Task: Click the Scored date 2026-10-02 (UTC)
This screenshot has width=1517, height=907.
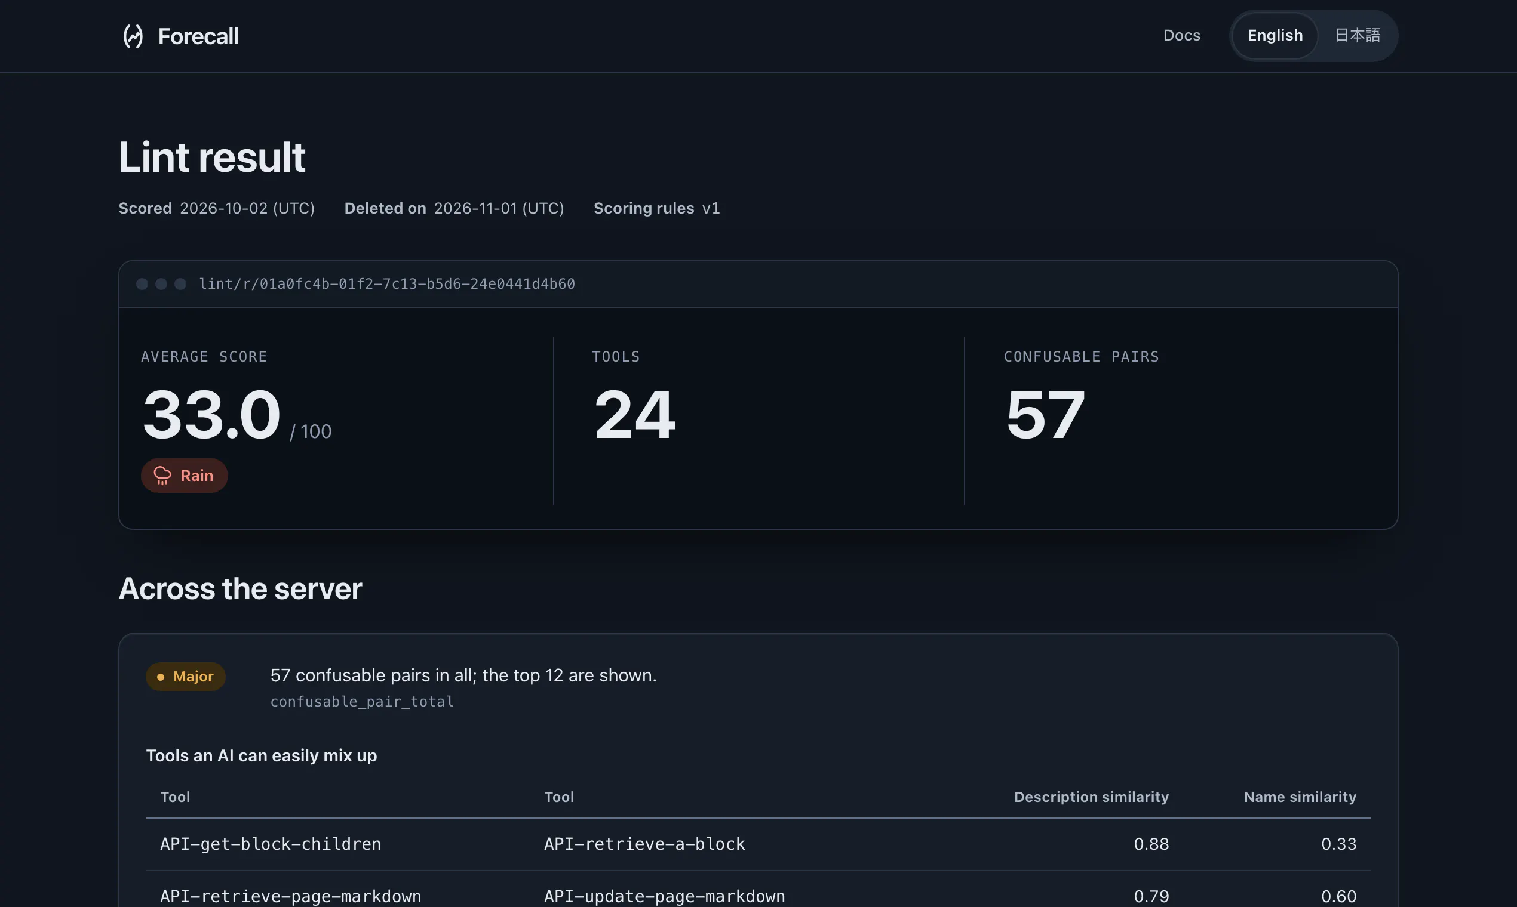Action: click(247, 208)
